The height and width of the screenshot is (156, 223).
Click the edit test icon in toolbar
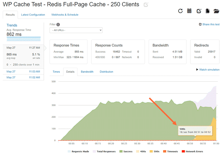tap(199, 11)
